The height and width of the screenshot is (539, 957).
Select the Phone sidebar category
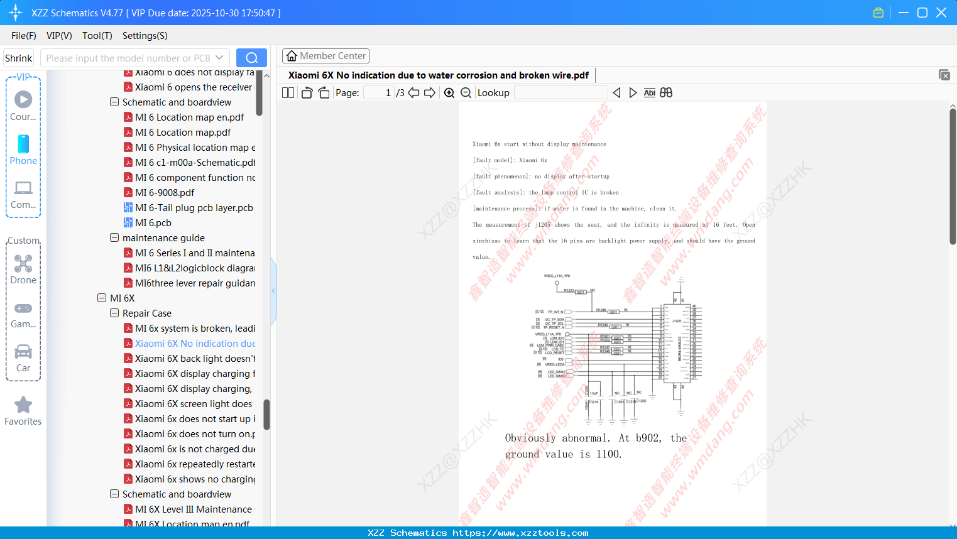pyautogui.click(x=23, y=150)
